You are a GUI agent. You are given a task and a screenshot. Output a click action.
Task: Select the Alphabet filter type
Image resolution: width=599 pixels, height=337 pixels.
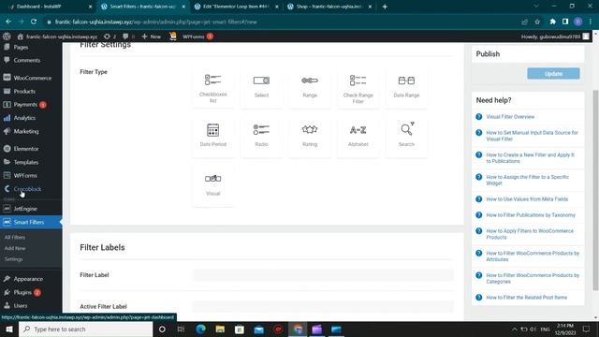click(358, 138)
